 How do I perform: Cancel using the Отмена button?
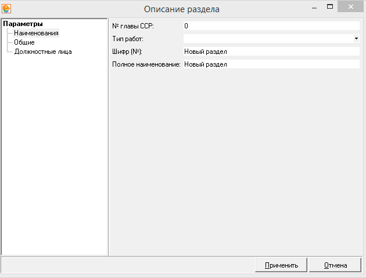335,265
